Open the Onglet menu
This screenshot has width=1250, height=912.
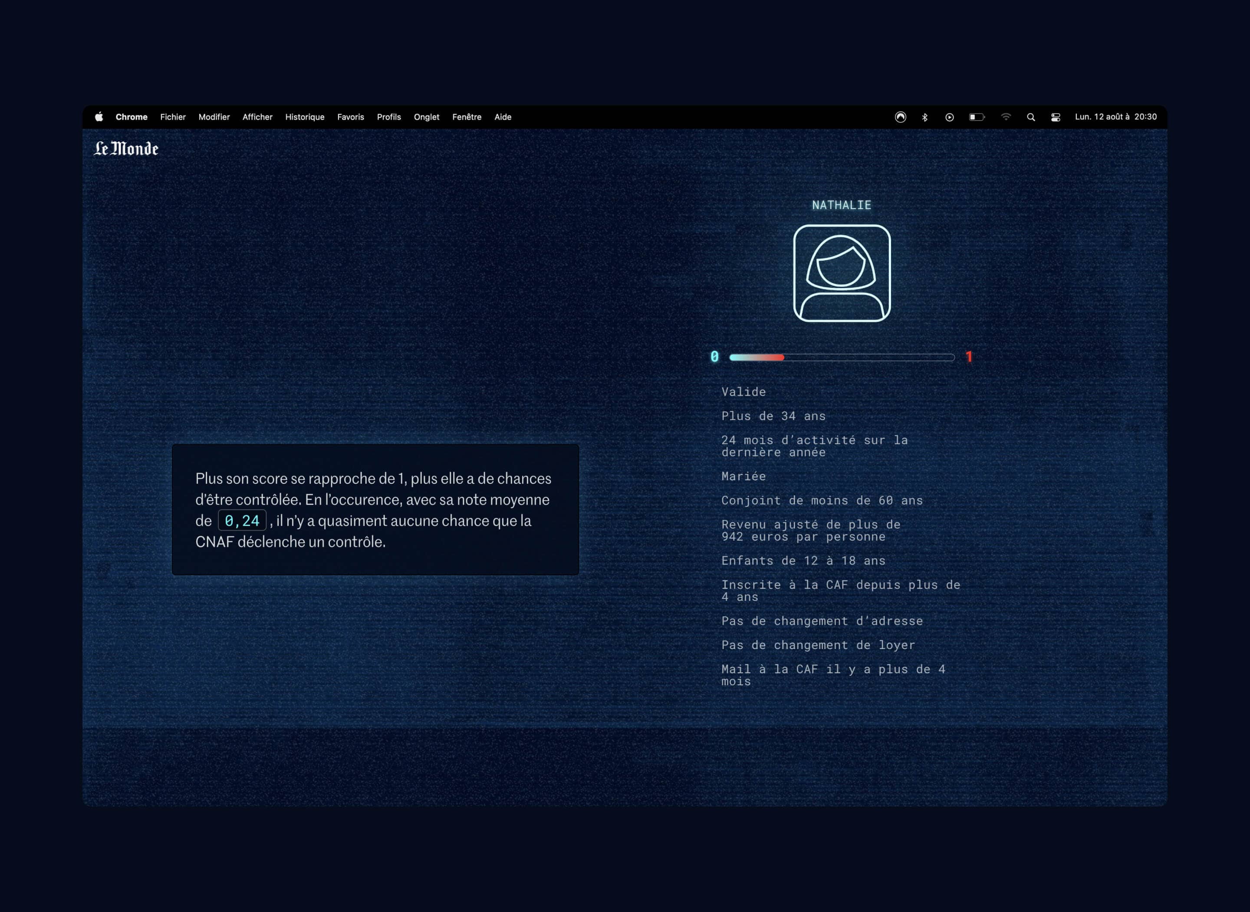tap(427, 117)
